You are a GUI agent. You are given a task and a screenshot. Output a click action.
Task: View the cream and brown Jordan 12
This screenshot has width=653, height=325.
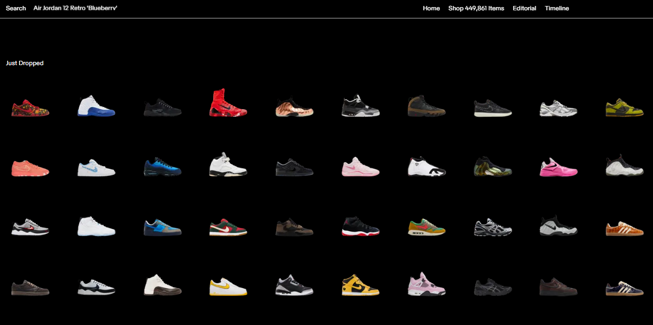pyautogui.click(x=163, y=285)
